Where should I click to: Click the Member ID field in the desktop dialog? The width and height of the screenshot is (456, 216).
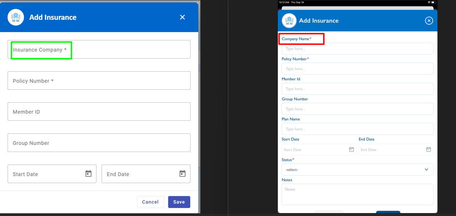click(x=99, y=112)
